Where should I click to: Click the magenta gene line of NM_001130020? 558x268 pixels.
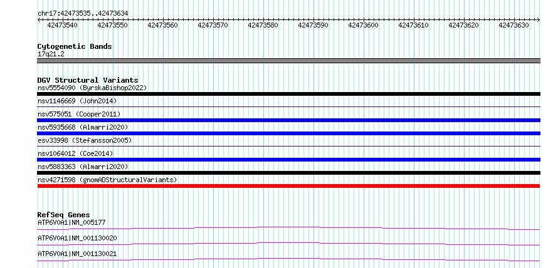[288, 244]
